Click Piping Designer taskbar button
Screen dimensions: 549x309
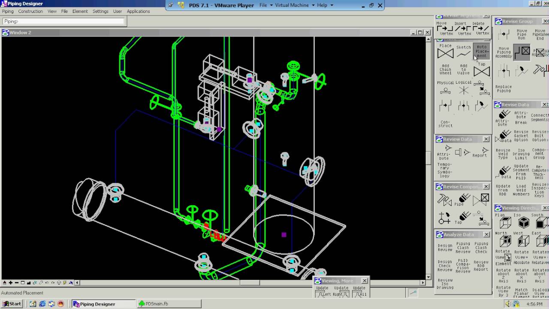click(x=103, y=304)
